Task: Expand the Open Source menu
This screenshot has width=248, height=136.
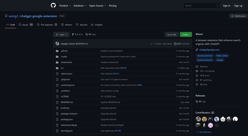Action: (97, 6)
